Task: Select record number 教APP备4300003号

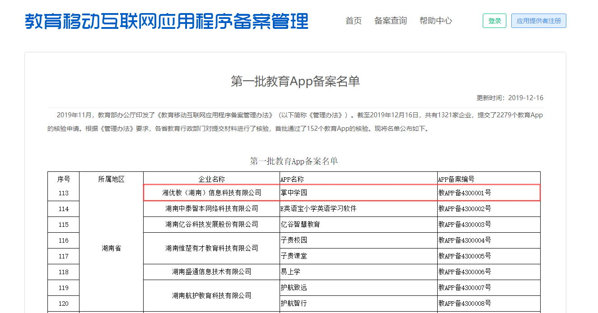Action: (464, 224)
